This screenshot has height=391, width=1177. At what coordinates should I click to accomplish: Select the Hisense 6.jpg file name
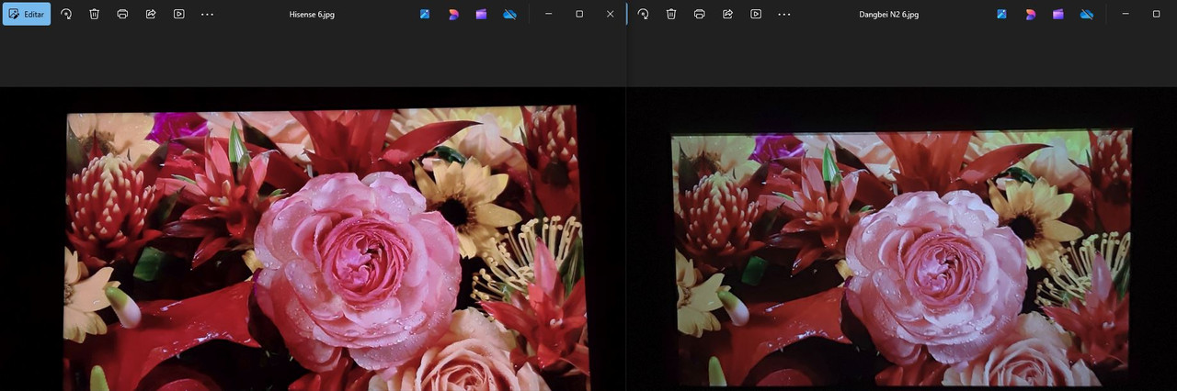312,15
